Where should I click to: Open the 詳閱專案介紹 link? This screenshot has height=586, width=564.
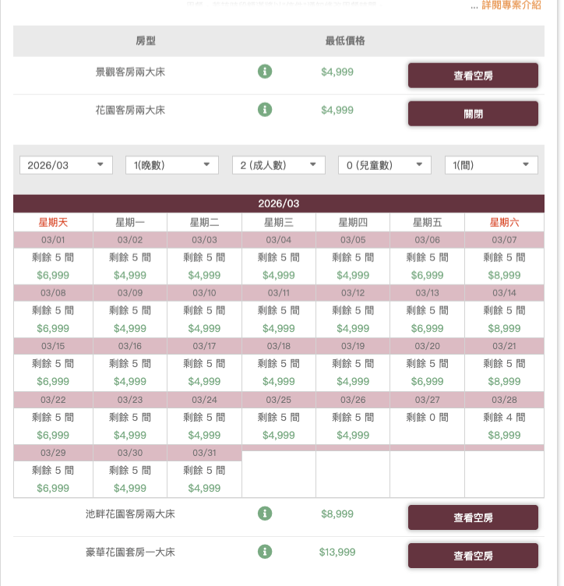pos(512,5)
